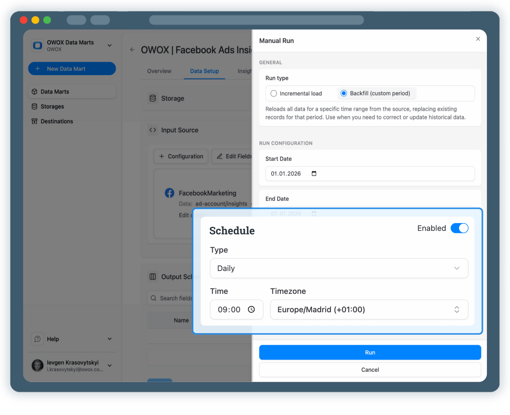Click the Facebook icon on FacebookMarketing source
The height and width of the screenshot is (415, 510).
click(x=169, y=193)
